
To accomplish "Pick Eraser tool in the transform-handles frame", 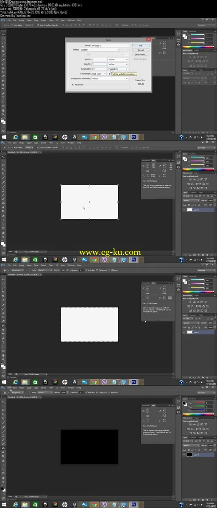I will click(3, 199).
